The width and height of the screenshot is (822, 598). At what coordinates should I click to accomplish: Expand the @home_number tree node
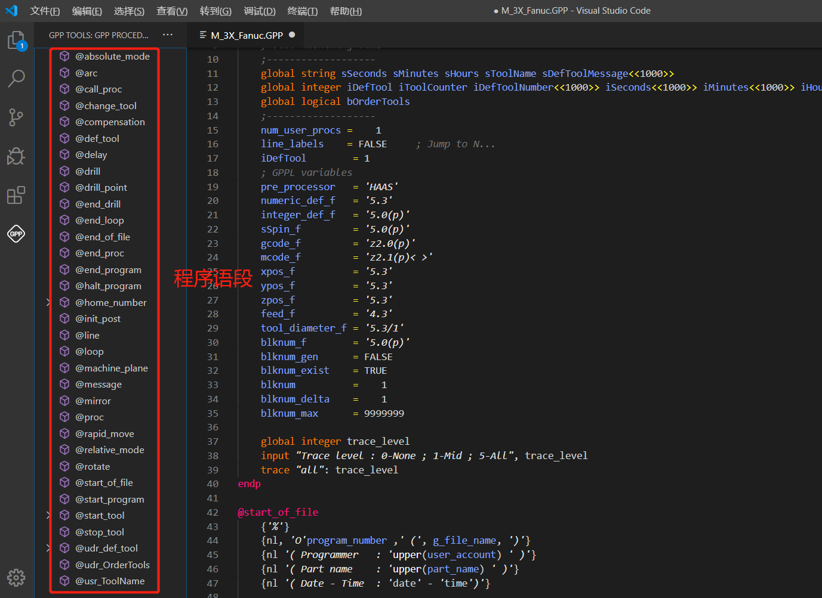pos(48,302)
